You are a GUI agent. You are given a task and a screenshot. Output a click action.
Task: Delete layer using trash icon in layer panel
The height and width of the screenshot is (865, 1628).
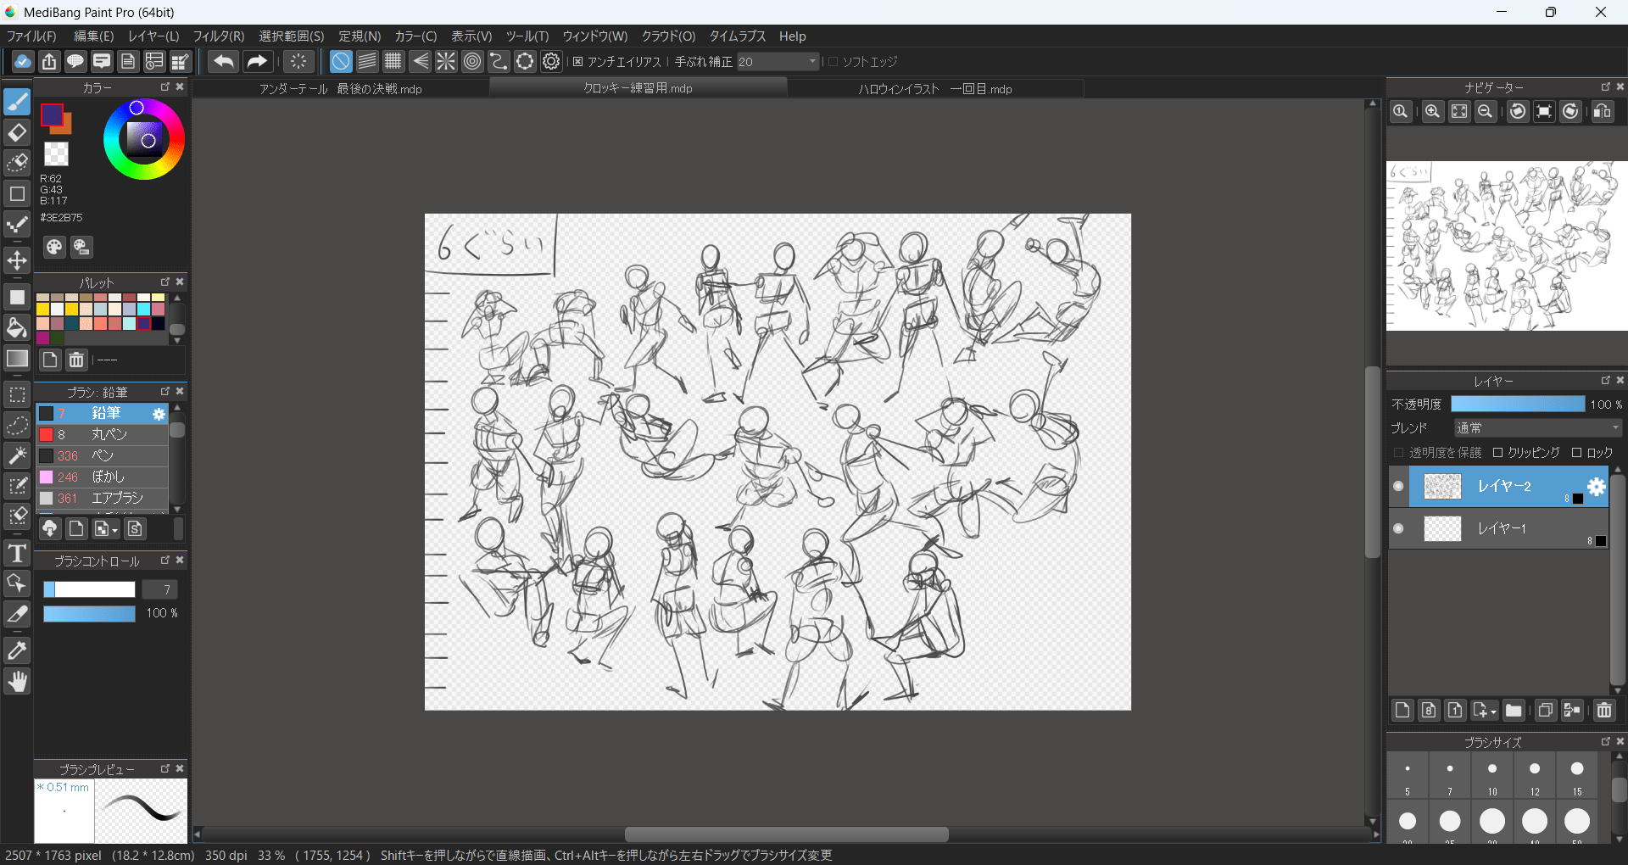pyautogui.click(x=1603, y=711)
